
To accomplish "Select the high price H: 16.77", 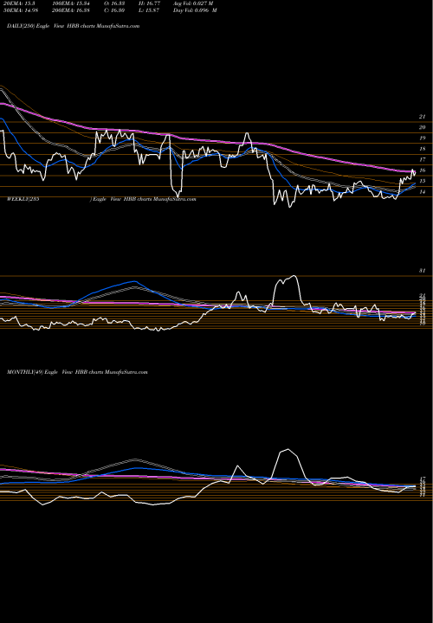I will (x=151, y=3).
